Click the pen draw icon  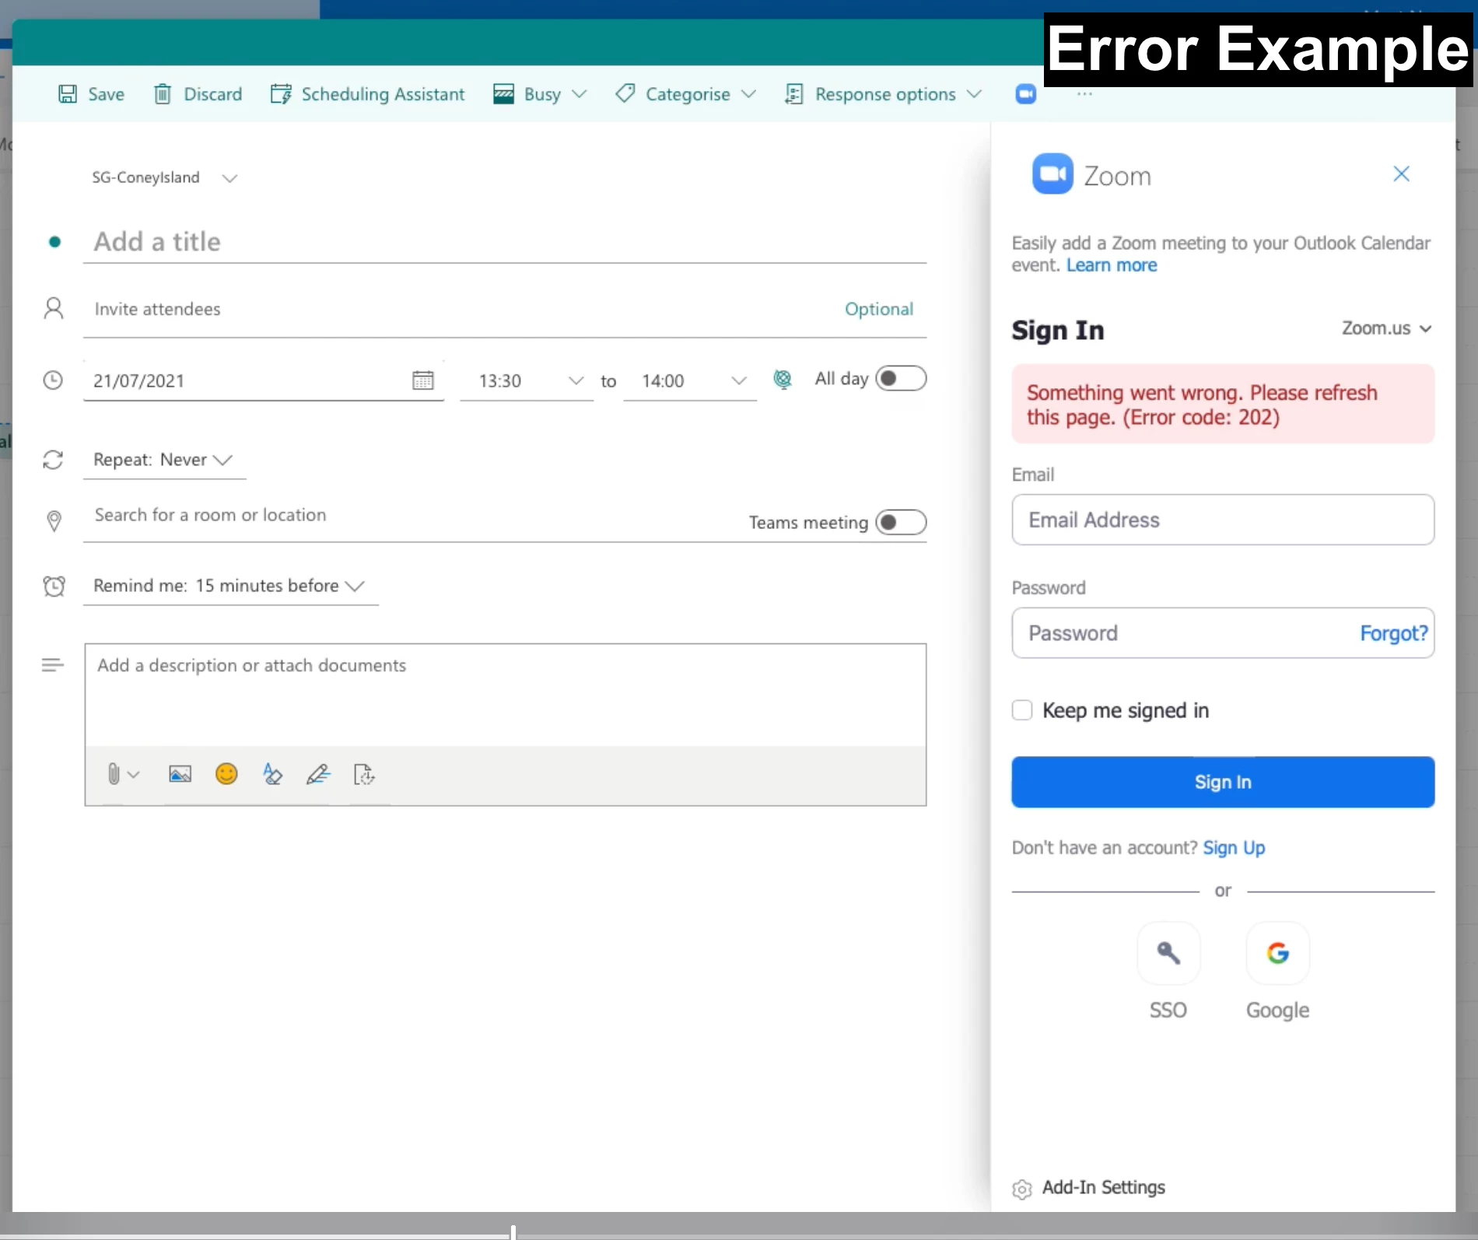[318, 774]
